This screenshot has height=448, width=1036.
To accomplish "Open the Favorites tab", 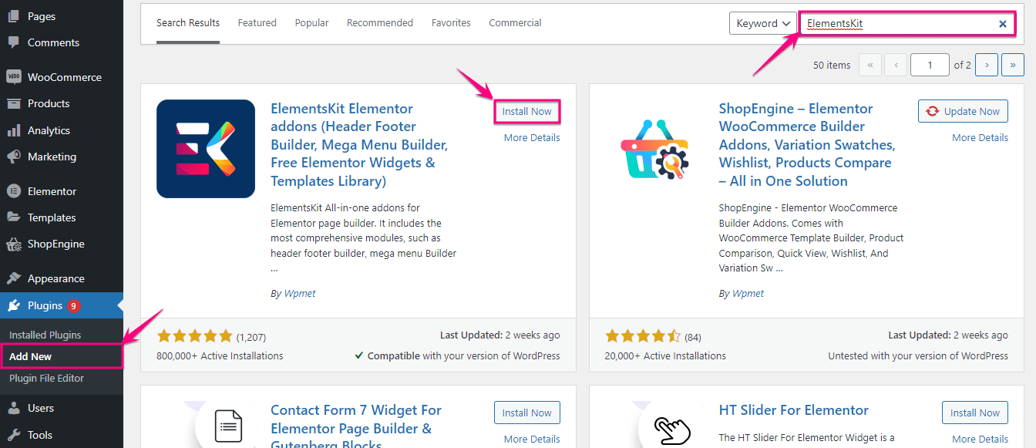I will tap(451, 23).
